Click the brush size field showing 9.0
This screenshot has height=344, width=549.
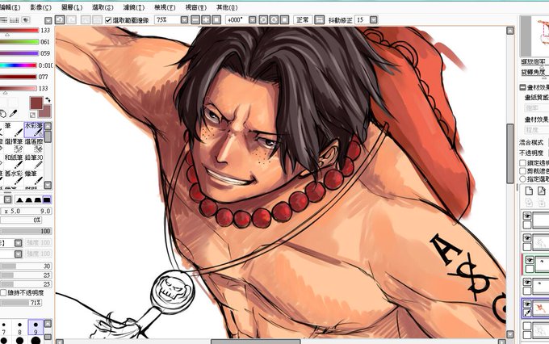click(x=27, y=212)
